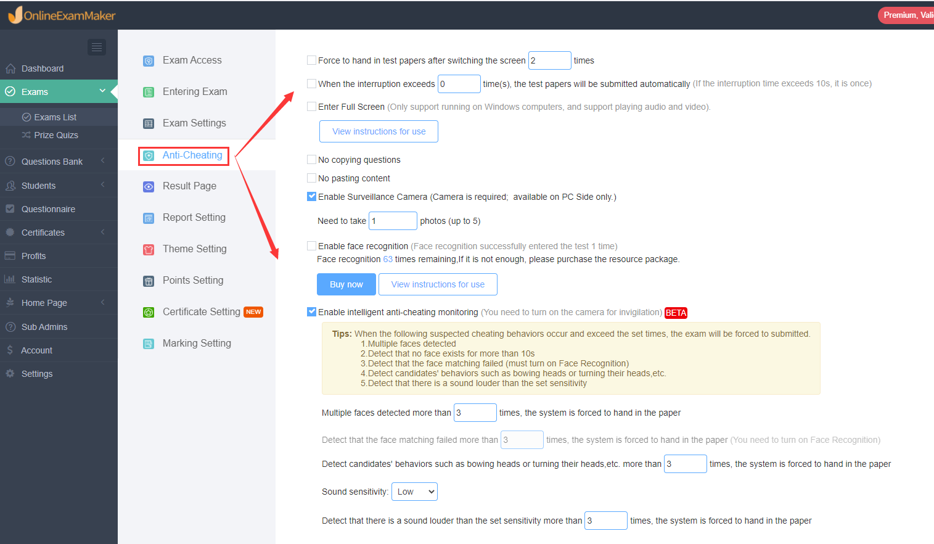Click the Sub Admins icon
The image size is (934, 544).
pyautogui.click(x=10, y=327)
